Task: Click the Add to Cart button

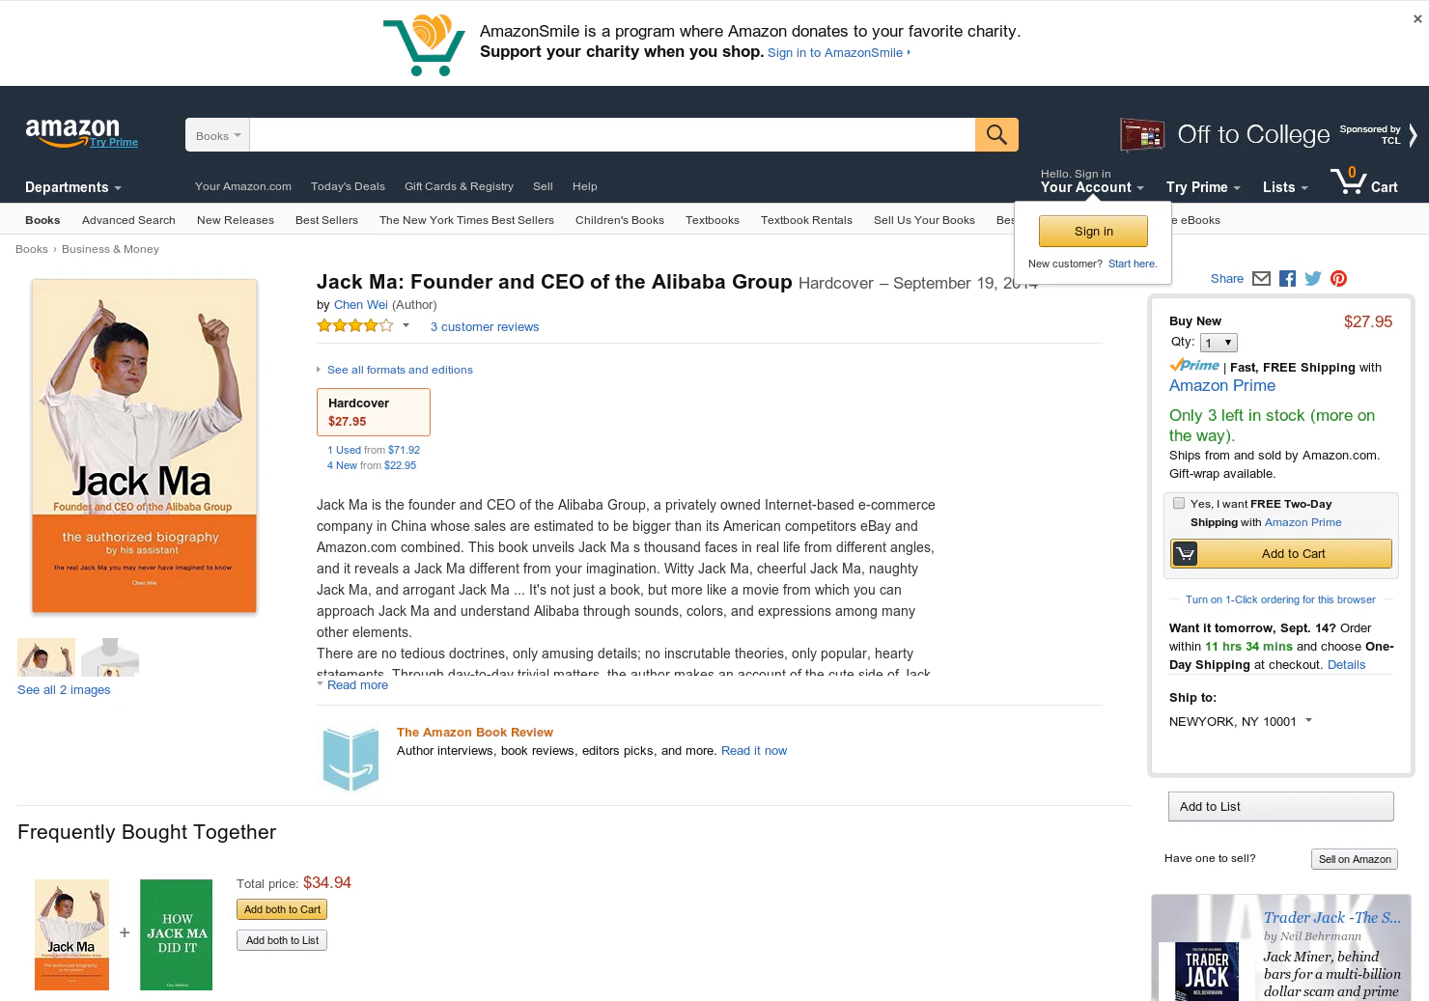Action: point(1281,554)
